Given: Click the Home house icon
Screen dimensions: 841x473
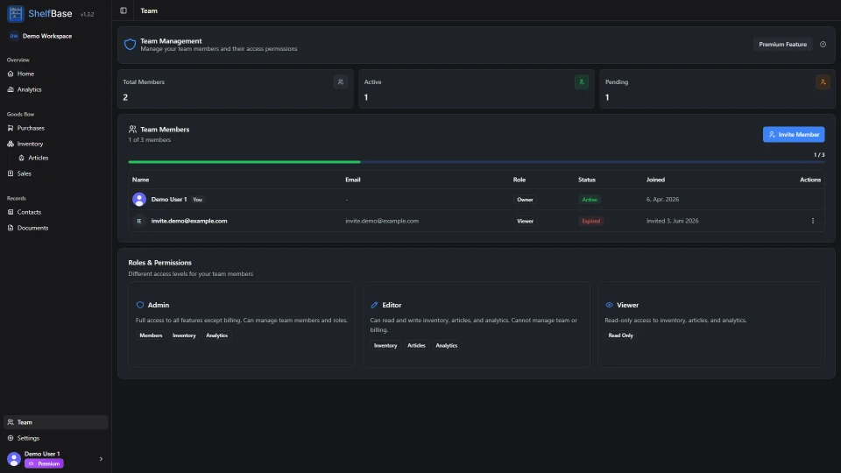Looking at the screenshot, I should (x=11, y=74).
